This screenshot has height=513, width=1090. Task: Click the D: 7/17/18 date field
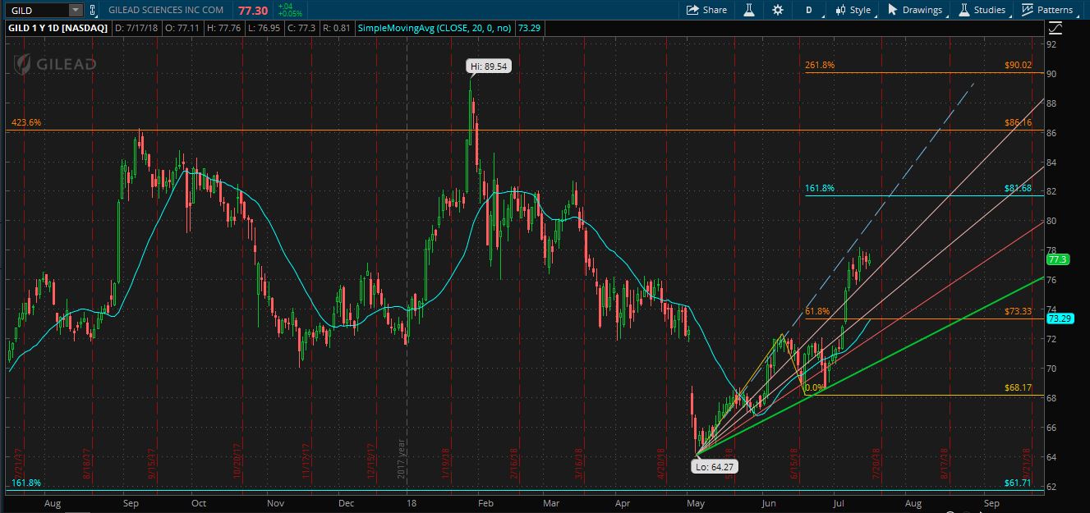pyautogui.click(x=137, y=28)
